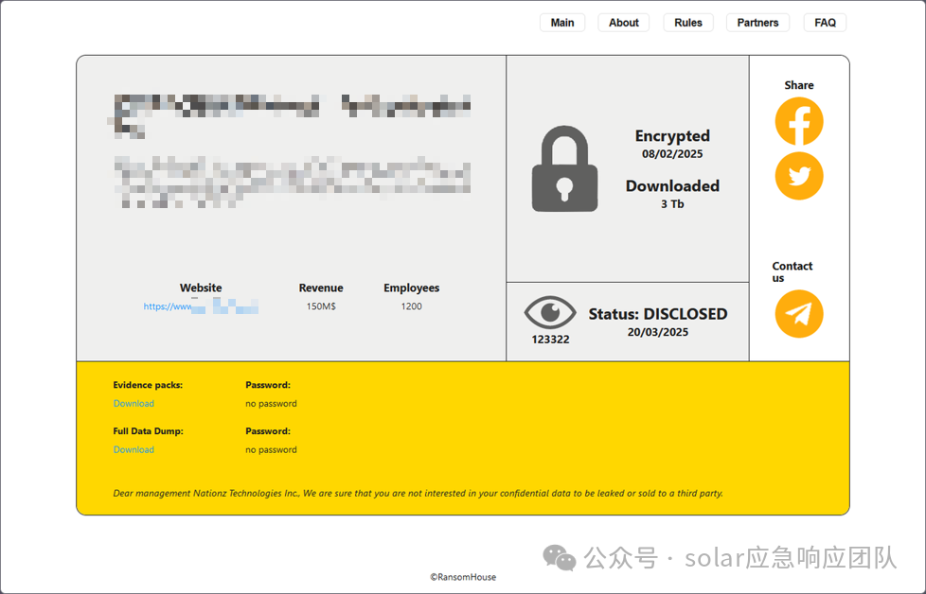Click the padlock encrypted icon
Image resolution: width=926 pixels, height=594 pixels.
click(x=564, y=168)
